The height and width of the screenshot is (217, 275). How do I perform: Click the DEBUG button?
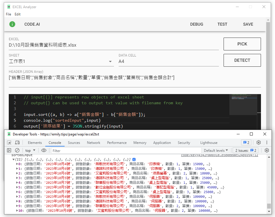(x=197, y=24)
